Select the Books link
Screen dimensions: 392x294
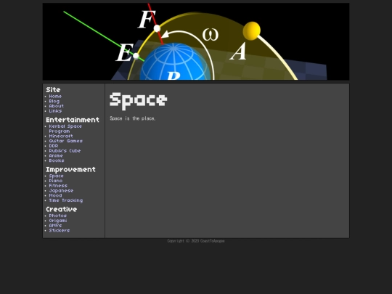point(57,160)
